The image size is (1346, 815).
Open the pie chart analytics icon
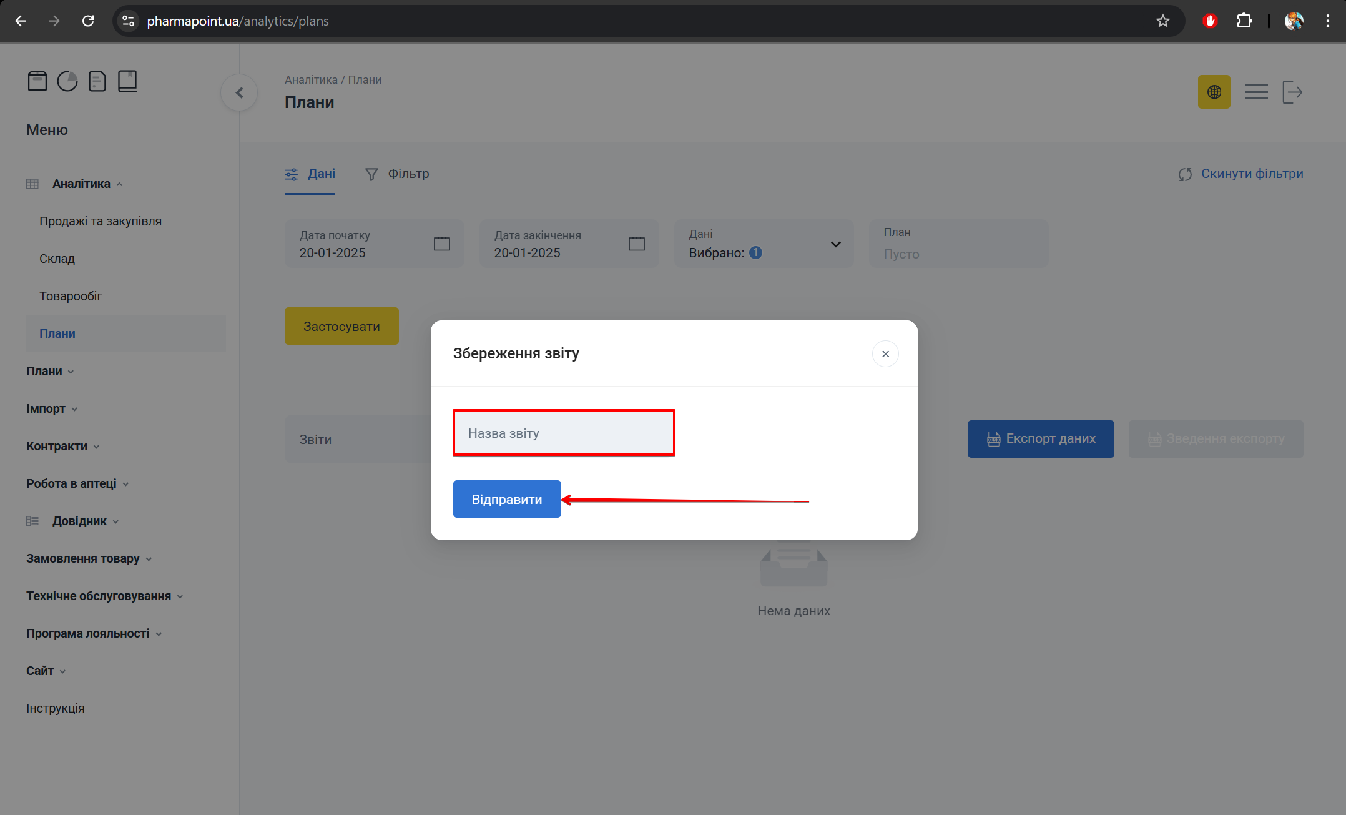pyautogui.click(x=67, y=81)
